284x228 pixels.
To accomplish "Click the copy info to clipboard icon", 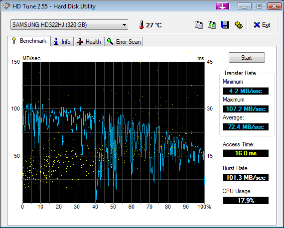I will tap(198, 25).
